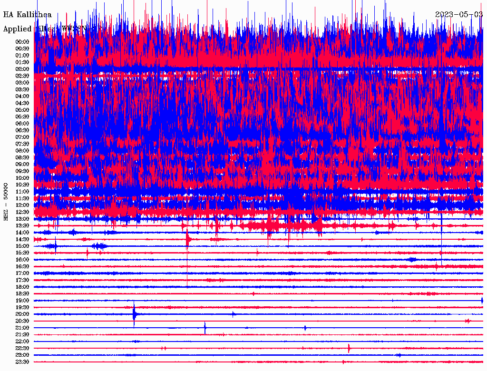The image size is (487, 371).
Task: Click the 18:00 time label
Action: 22,287
